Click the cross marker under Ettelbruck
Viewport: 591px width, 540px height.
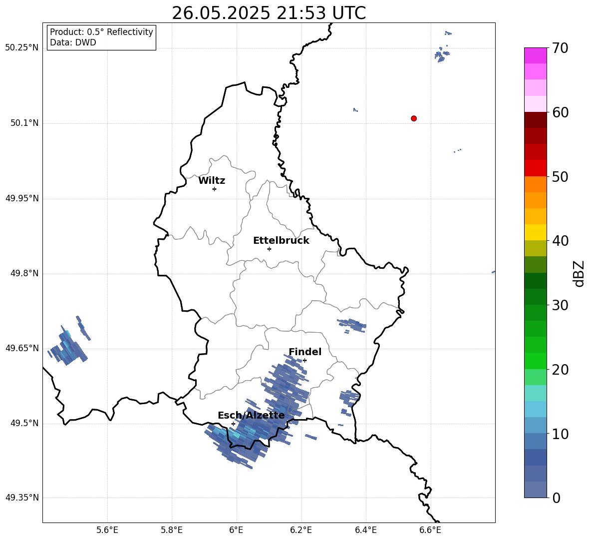269,249
